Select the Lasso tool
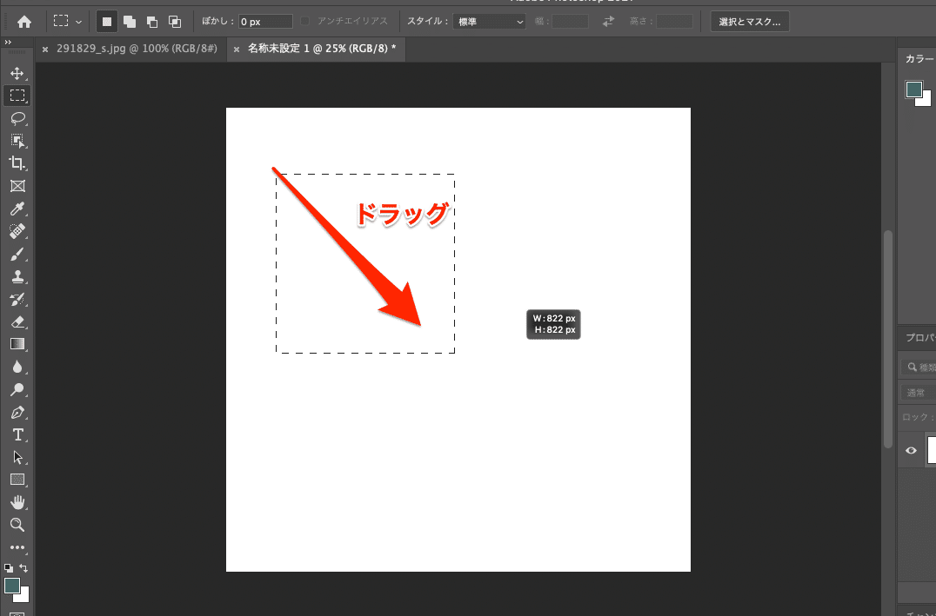Image resolution: width=936 pixels, height=616 pixels. pyautogui.click(x=17, y=118)
